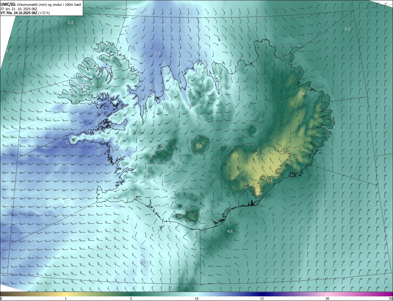This screenshot has height=301, width=393.
Task: Click the faint 9.4 value label
Action: (99, 249)
